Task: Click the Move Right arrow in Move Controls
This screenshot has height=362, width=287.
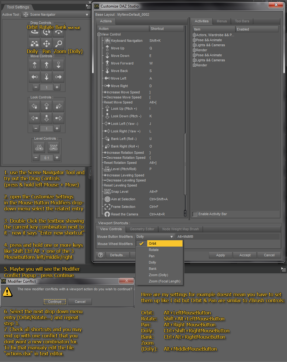Action: (59, 77)
